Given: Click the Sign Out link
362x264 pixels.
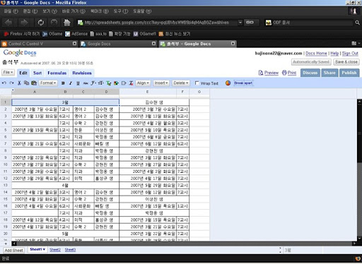Looking at the screenshot, I should (350, 54).
